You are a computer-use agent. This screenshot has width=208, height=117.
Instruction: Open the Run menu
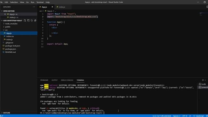tap(32, 2)
